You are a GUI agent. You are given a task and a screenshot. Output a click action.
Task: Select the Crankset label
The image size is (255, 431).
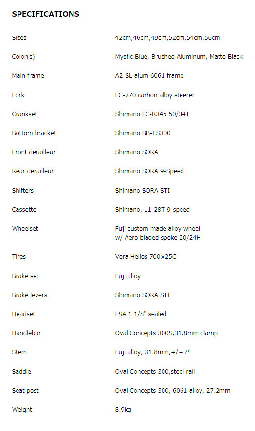pyautogui.click(x=24, y=114)
